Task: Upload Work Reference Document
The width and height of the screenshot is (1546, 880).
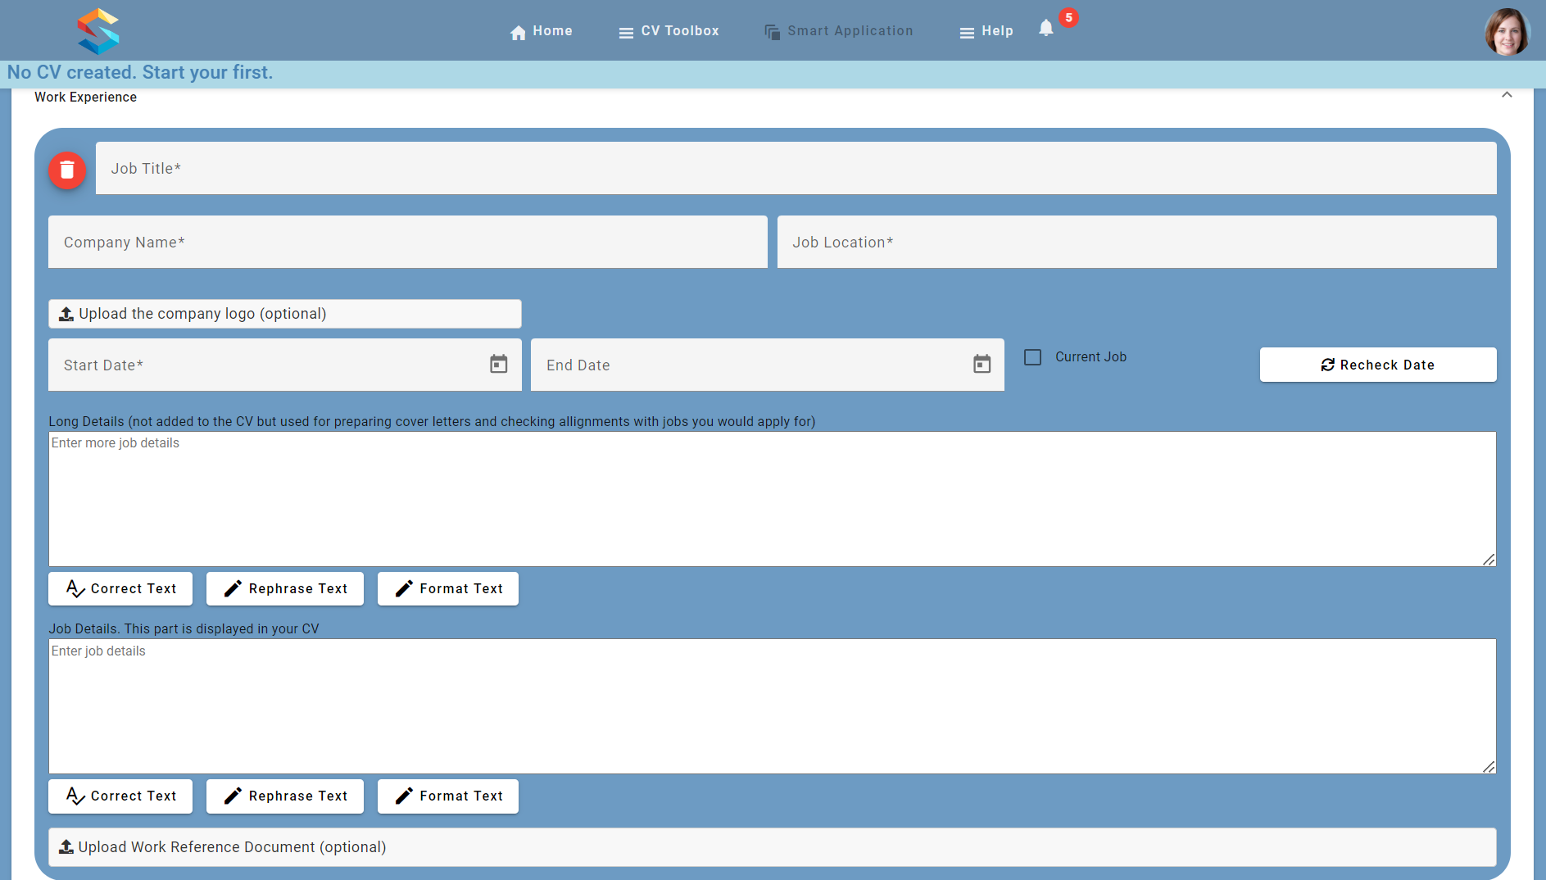Action: point(773,847)
